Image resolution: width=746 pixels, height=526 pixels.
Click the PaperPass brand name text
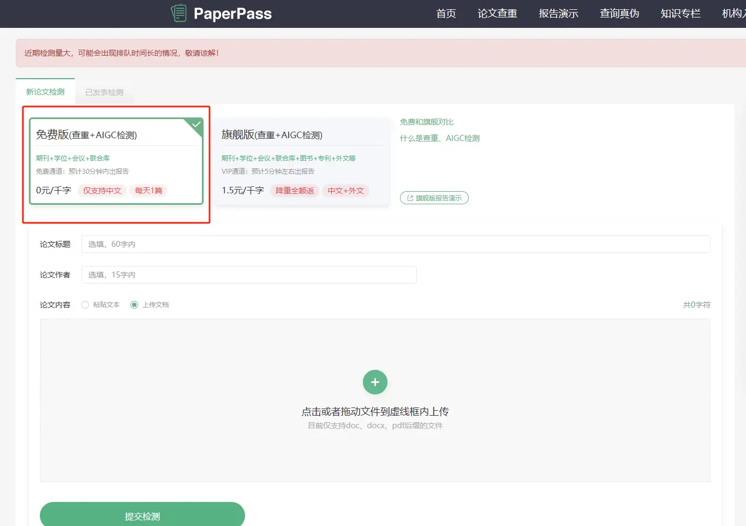pyautogui.click(x=232, y=14)
